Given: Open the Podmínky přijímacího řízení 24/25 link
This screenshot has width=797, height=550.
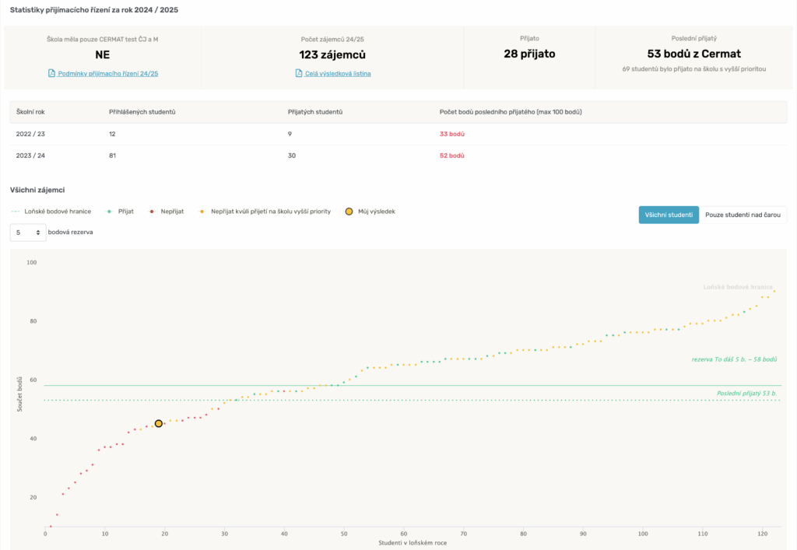Looking at the screenshot, I should (x=108, y=73).
